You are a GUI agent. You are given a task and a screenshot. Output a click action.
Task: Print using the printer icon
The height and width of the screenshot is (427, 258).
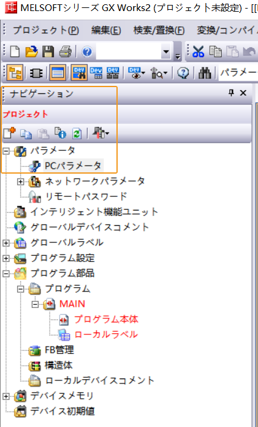(65, 51)
